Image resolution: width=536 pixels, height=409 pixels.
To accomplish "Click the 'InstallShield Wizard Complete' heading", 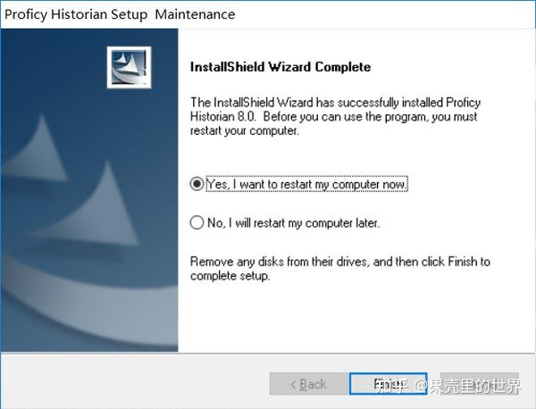I will (281, 67).
